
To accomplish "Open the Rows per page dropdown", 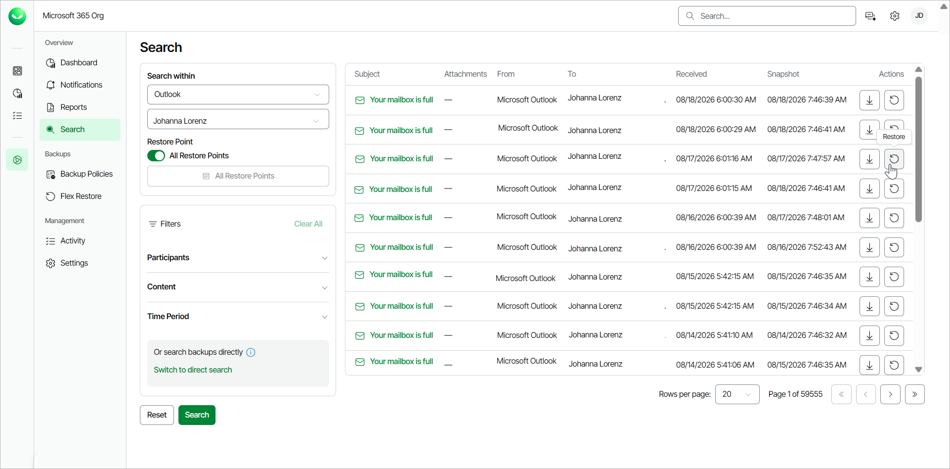I will pos(737,394).
